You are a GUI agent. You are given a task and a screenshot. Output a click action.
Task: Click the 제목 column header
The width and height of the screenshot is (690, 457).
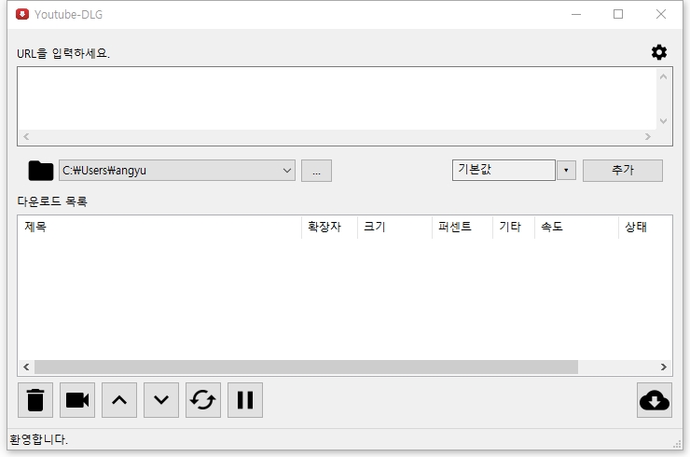[159, 227]
